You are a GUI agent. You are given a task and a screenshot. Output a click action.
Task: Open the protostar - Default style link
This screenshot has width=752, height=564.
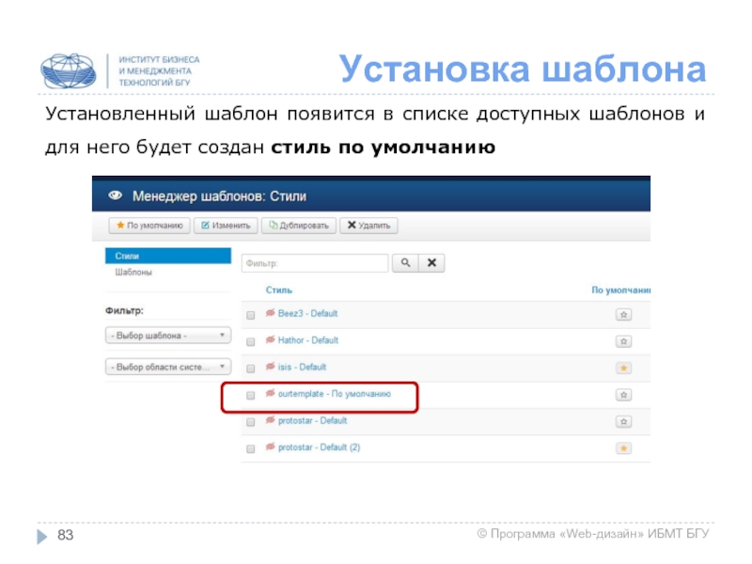tap(312, 421)
